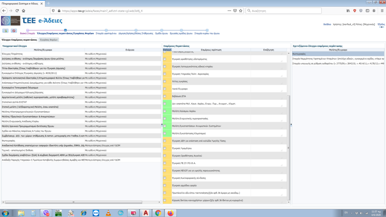386x217 pixels.
Task: Open the Firefox account icon
Action: (x=374, y=11)
